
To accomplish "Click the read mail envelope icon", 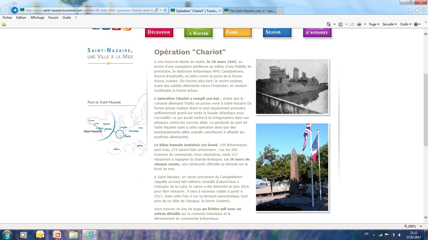I will pos(352,24).
